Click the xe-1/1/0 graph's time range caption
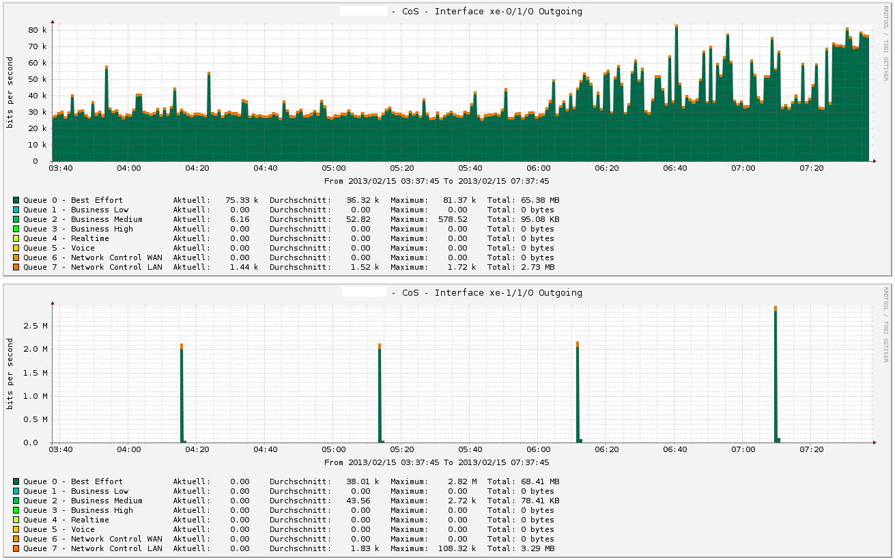Viewport: 895px width, 560px height. 437,462
